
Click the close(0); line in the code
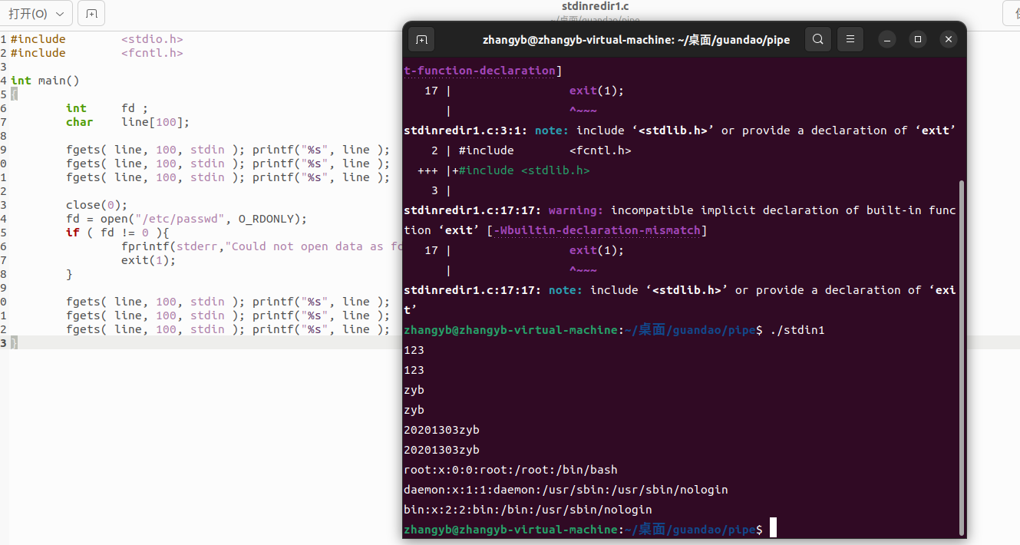click(x=95, y=205)
